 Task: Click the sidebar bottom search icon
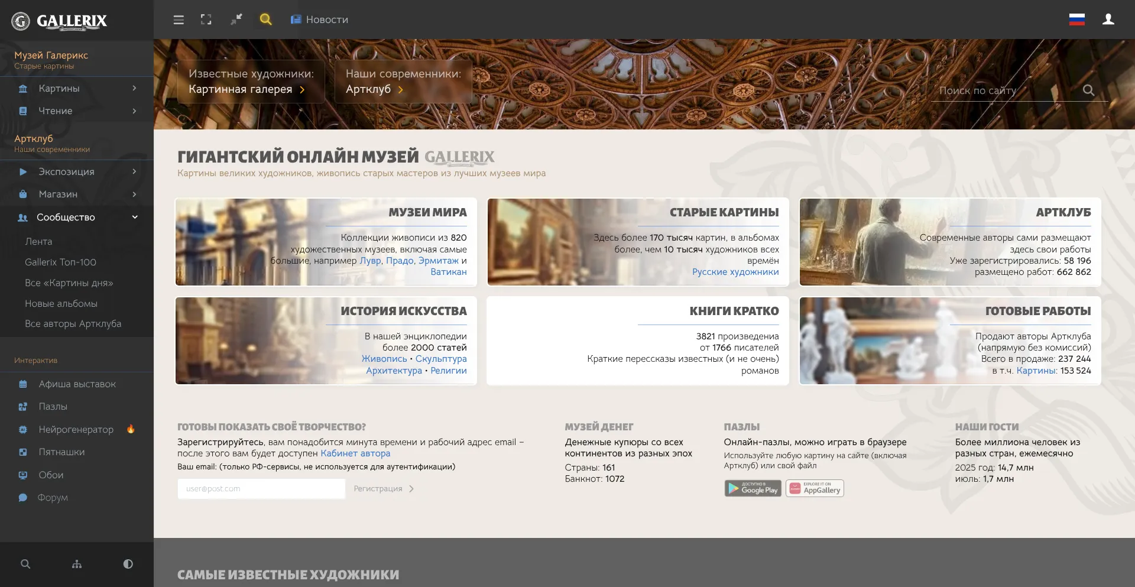tap(25, 564)
